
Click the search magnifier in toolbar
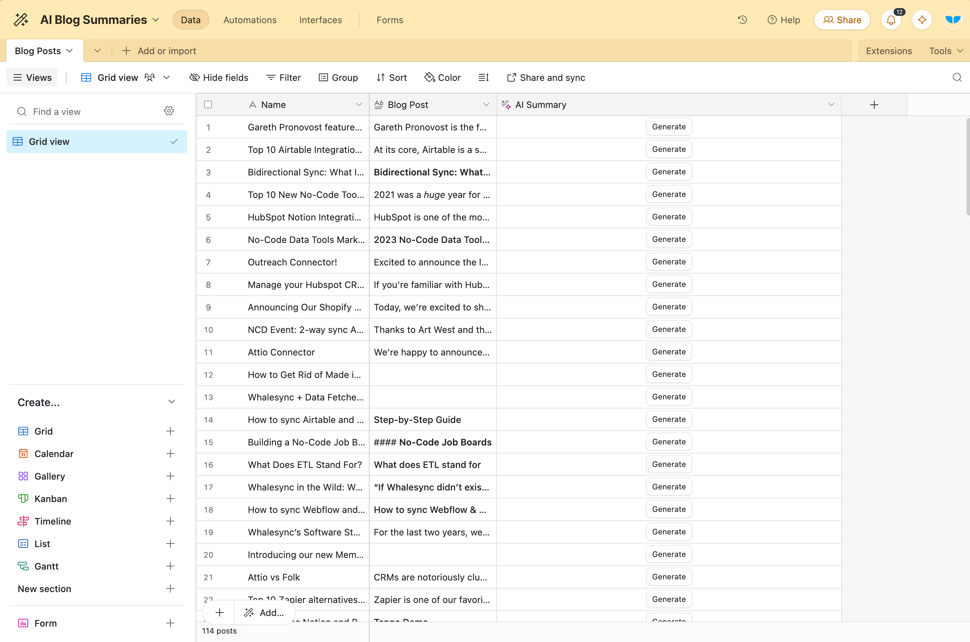pyautogui.click(x=957, y=77)
